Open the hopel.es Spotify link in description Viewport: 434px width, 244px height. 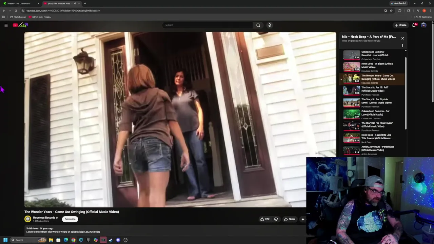pos(90,232)
